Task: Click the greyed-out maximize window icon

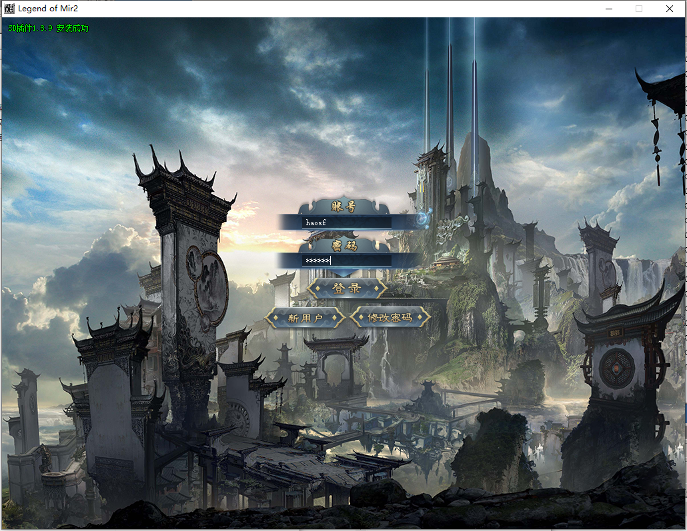Action: (x=639, y=9)
